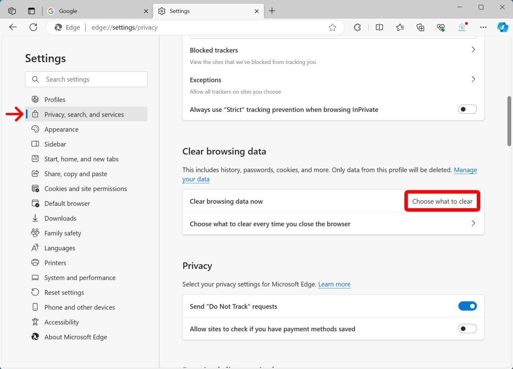Open the Favorites list icon

[x=400, y=27]
